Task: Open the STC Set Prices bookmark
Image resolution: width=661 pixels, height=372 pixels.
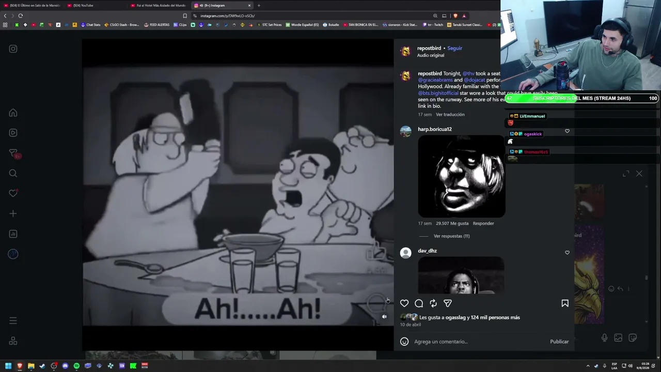Action: click(270, 25)
